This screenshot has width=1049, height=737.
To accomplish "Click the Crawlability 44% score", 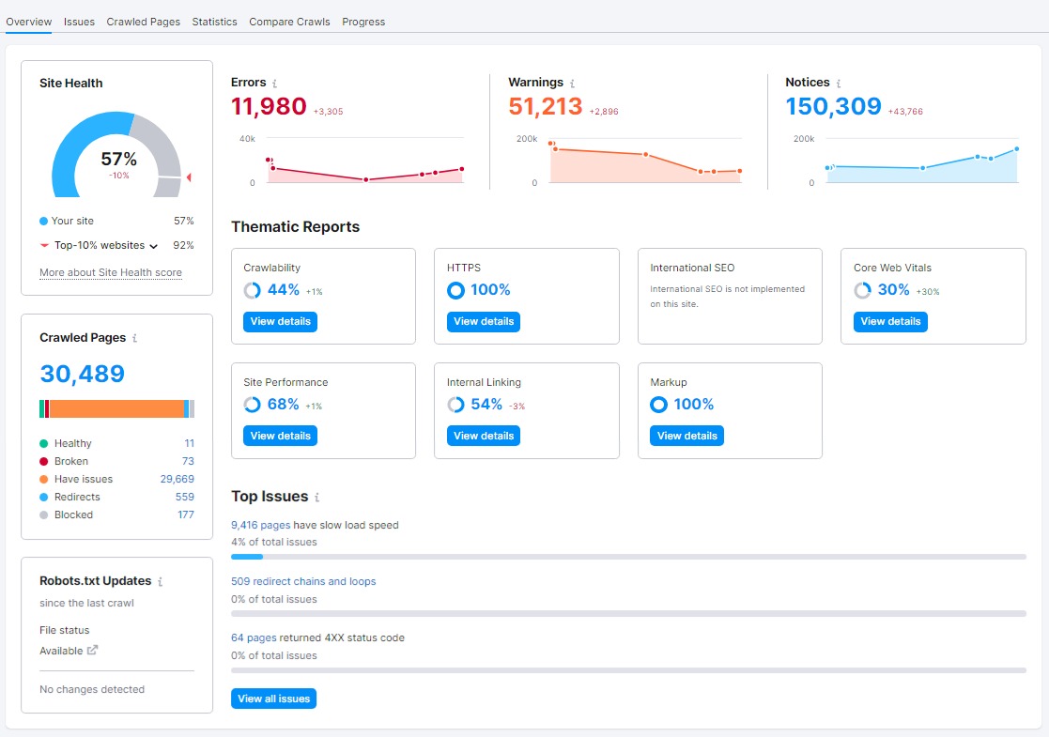I will coord(284,289).
